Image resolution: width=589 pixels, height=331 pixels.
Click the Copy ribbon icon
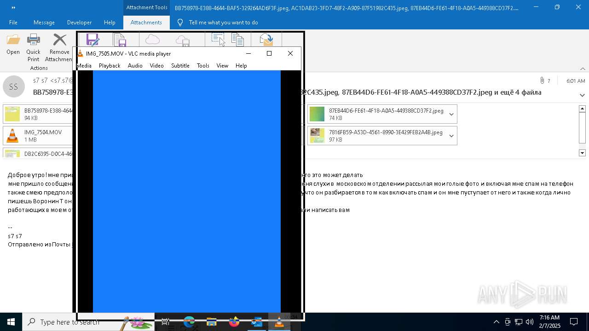(237, 40)
